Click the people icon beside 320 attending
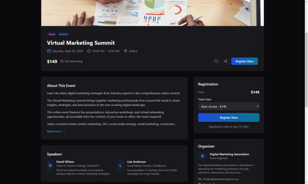This screenshot has height=184, width=308. click(62, 61)
